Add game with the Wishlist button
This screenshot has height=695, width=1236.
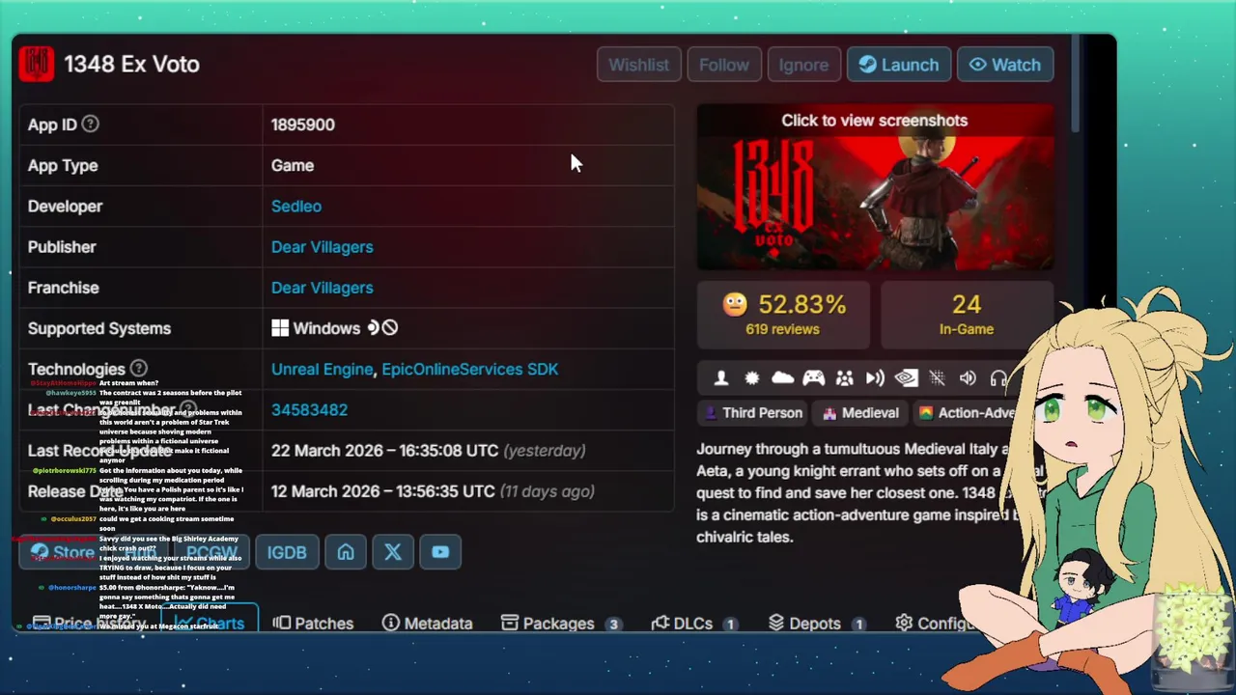[x=638, y=65]
